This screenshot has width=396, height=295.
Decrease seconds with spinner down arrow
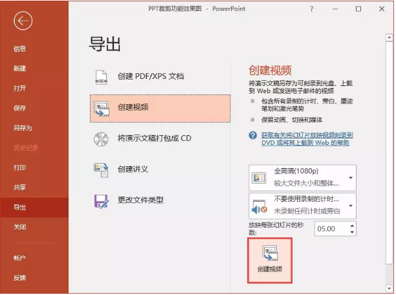352,232
